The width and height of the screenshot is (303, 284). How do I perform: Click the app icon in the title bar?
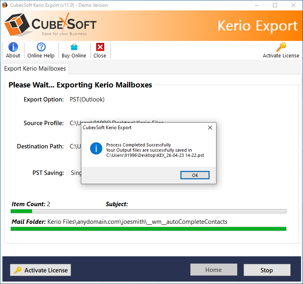click(x=5, y=5)
